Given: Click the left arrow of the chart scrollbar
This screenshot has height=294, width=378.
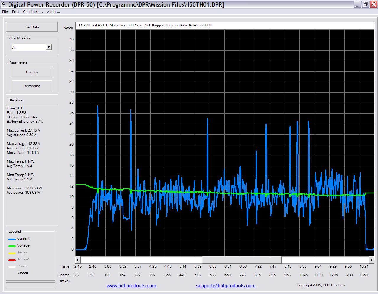Looking at the screenshot, I should tap(78, 260).
